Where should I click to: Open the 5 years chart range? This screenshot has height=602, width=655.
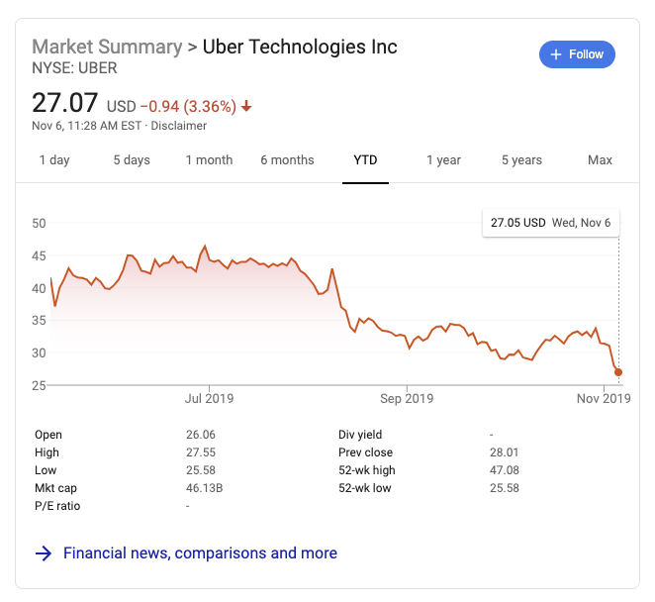(521, 160)
